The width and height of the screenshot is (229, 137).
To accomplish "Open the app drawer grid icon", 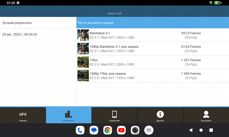I will pyautogui.click(x=149, y=130).
